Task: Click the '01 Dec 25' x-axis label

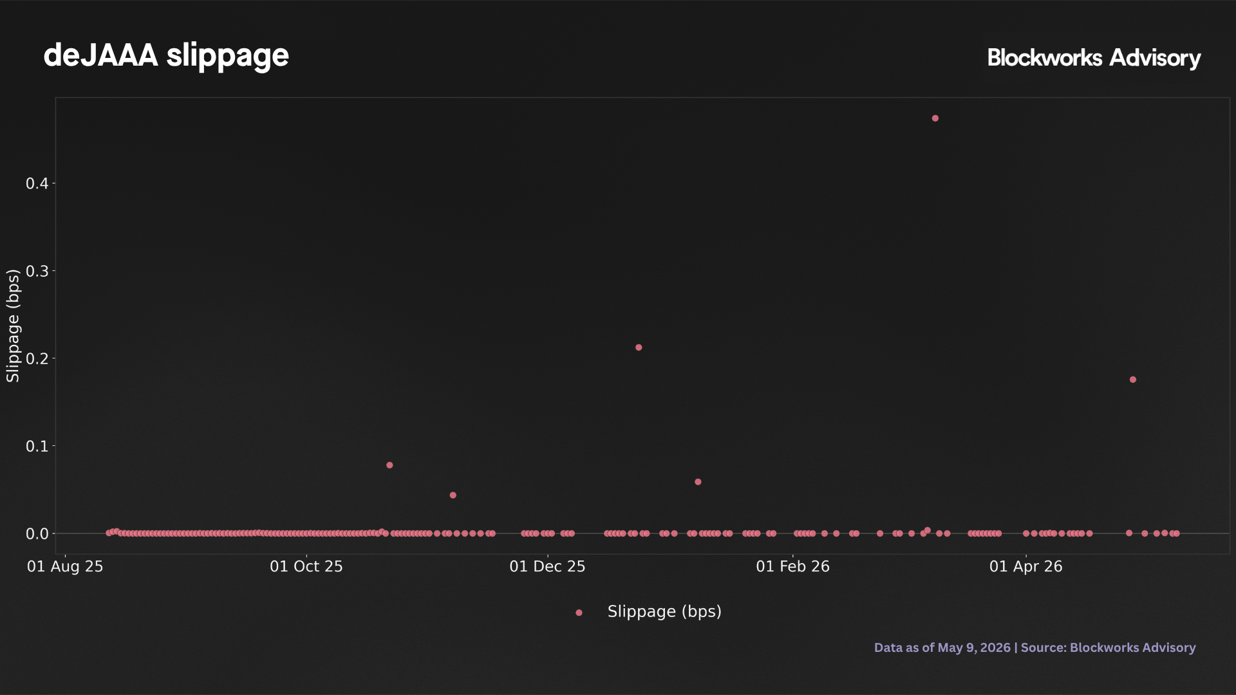Action: click(x=548, y=567)
